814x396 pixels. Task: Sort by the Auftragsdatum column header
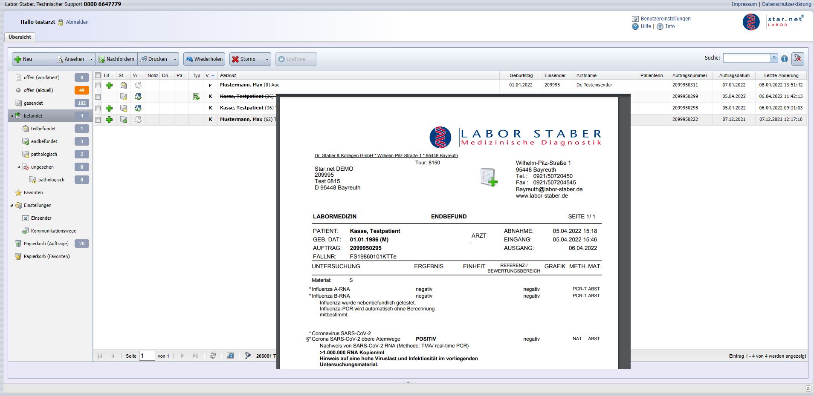(734, 75)
